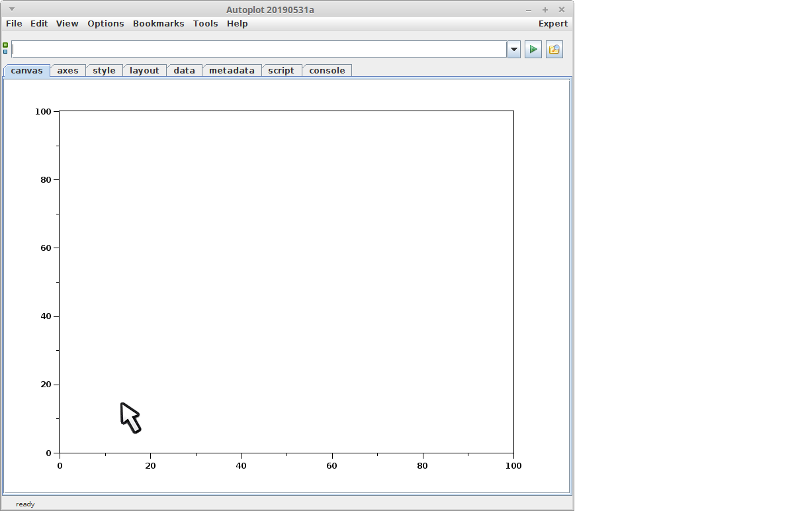Click the 'ready' status bar text
This screenshot has width=792, height=511.
point(25,504)
